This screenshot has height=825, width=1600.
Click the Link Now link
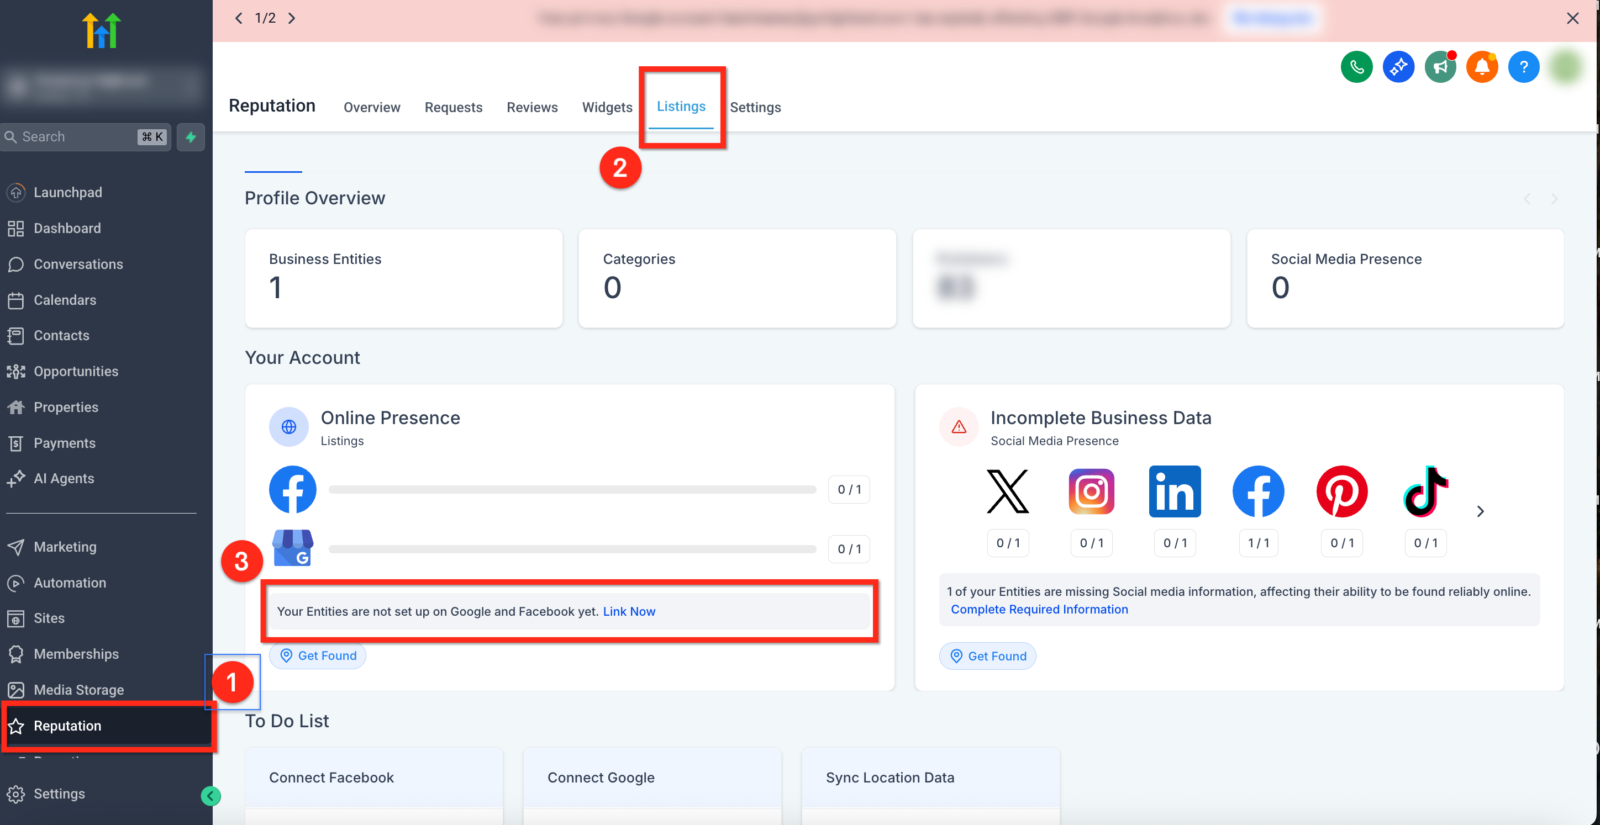click(x=629, y=611)
